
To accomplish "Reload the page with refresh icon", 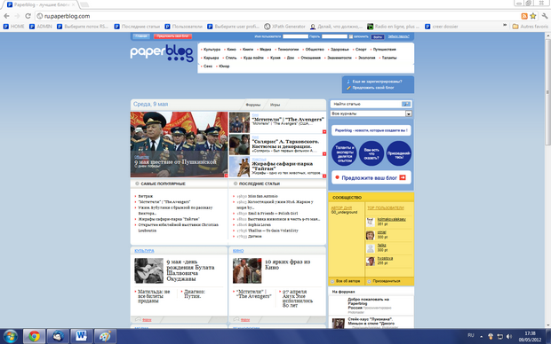I will (x=28, y=16).
